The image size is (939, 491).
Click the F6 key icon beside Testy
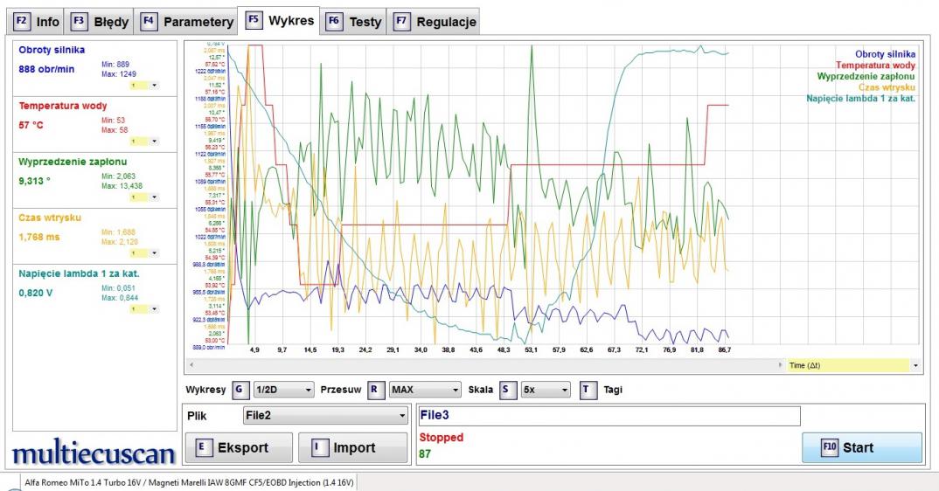[x=333, y=22]
